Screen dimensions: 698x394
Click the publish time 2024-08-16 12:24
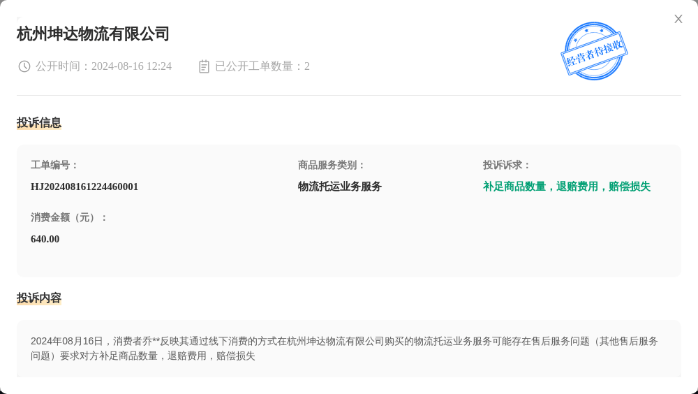(x=131, y=66)
